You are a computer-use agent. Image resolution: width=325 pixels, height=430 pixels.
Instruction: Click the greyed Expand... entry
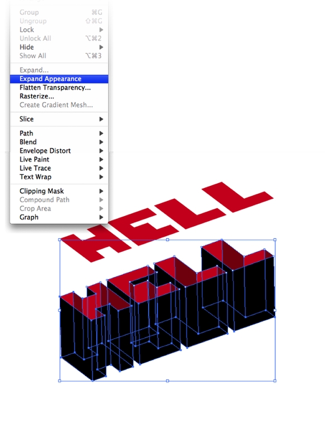coord(59,70)
